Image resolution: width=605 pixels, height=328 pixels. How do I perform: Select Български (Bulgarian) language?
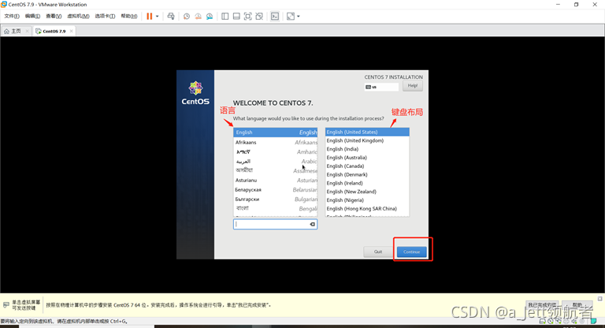(x=276, y=199)
